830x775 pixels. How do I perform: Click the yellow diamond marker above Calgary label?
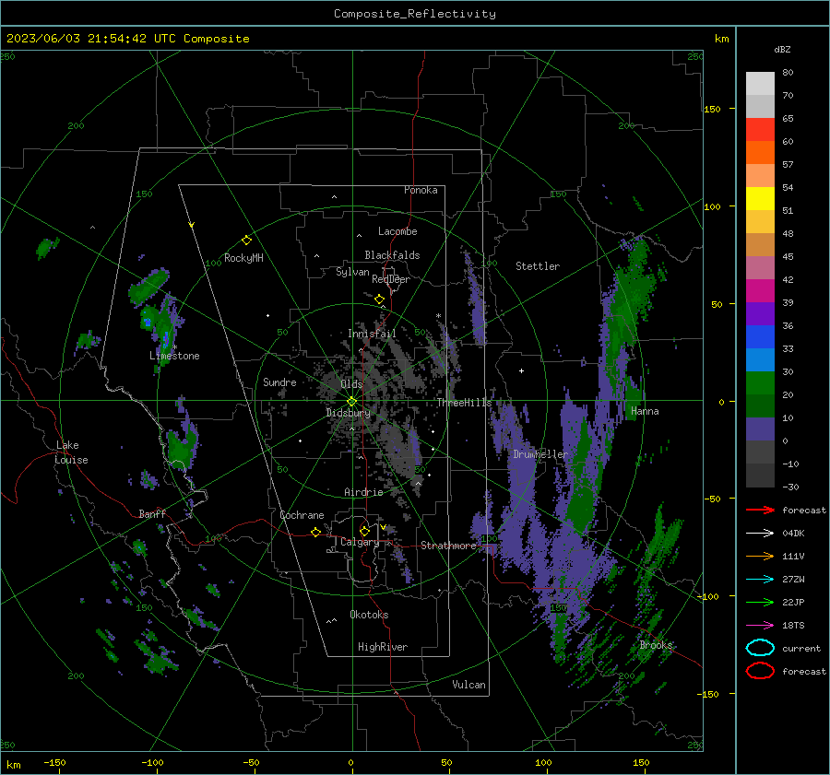click(364, 531)
